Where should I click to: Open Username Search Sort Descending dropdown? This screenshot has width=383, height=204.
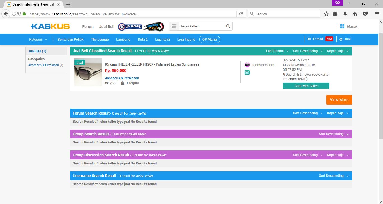click(334, 176)
